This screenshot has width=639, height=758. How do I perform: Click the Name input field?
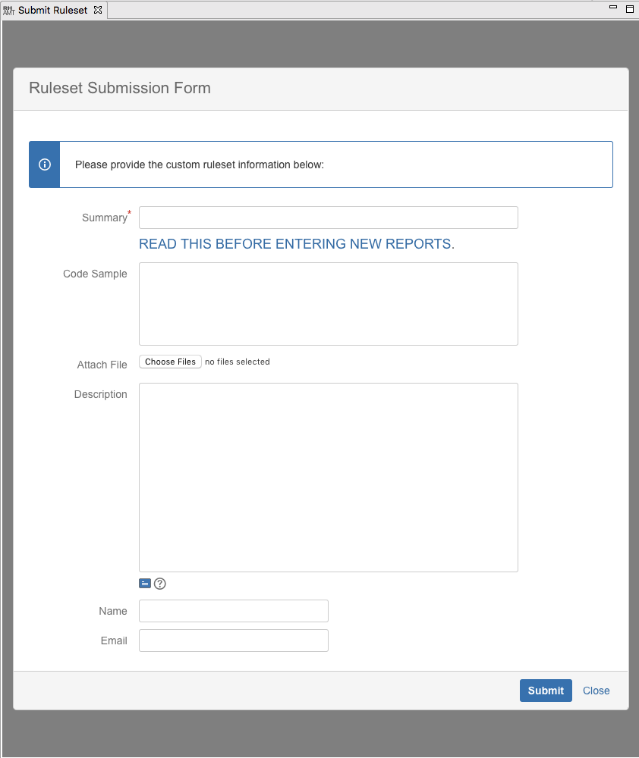point(233,611)
